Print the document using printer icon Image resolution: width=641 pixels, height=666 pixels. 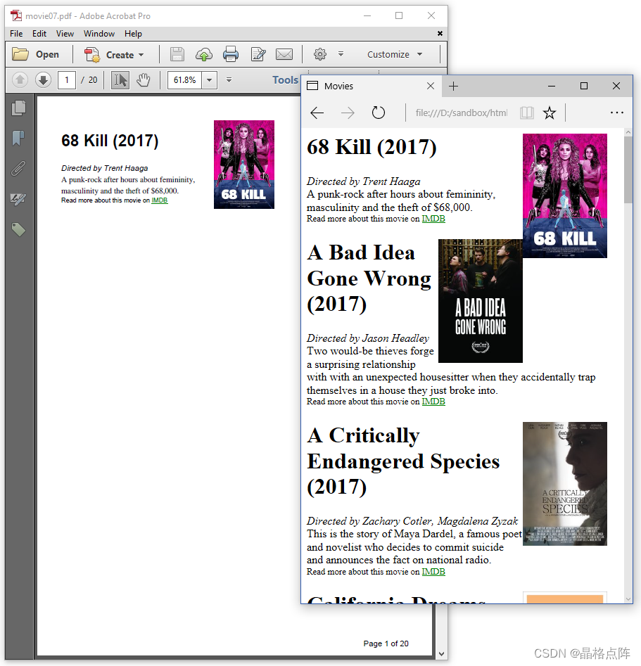[231, 54]
